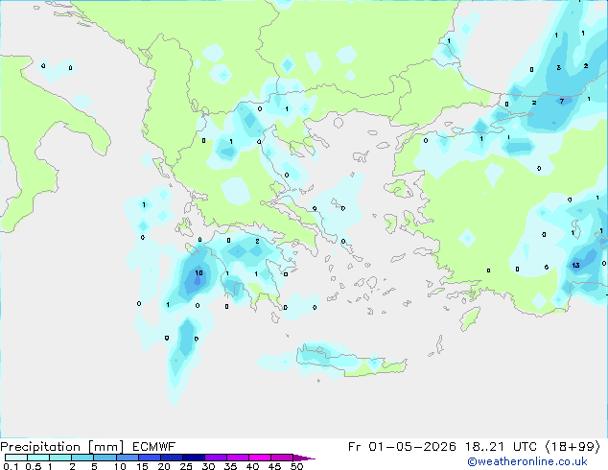The width and height of the screenshot is (608, 470).
Task: Click the 1–2 mm legend swatch
Action: click(x=60, y=458)
